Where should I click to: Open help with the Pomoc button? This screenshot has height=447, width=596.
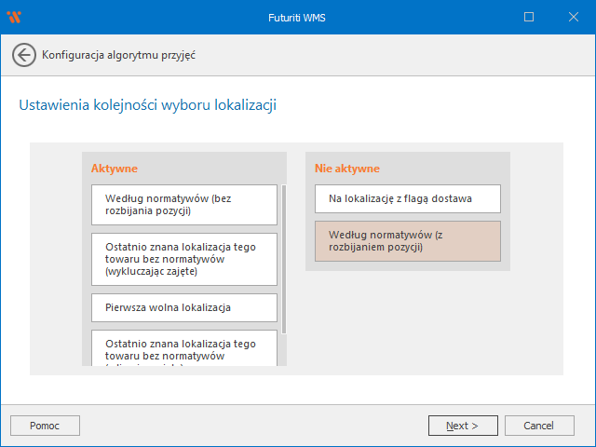pyautogui.click(x=45, y=426)
